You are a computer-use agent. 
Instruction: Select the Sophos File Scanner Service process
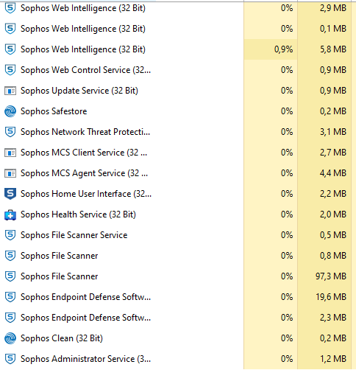(x=178, y=235)
